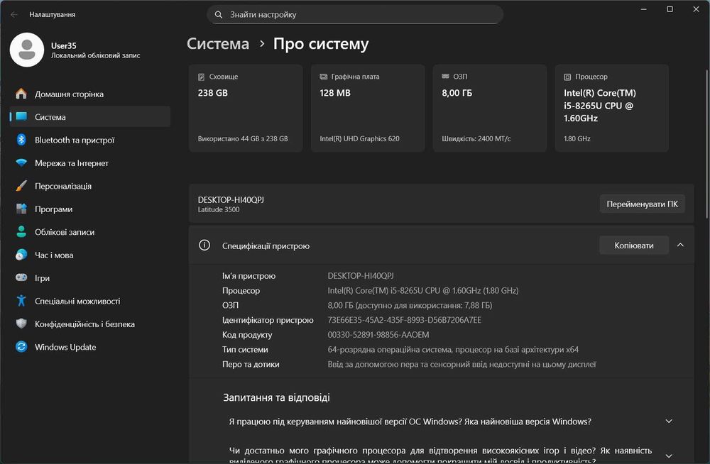Click the Latitude 3500 model text
This screenshot has height=464, width=710.
(x=219, y=209)
